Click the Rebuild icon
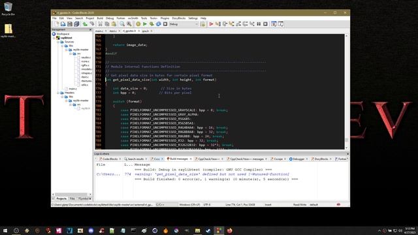The image size is (418, 235). point(158,24)
